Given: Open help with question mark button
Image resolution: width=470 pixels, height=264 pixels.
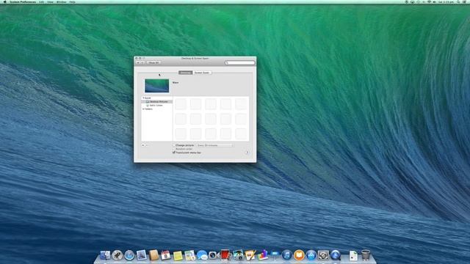Looking at the screenshot, I should 247,153.
